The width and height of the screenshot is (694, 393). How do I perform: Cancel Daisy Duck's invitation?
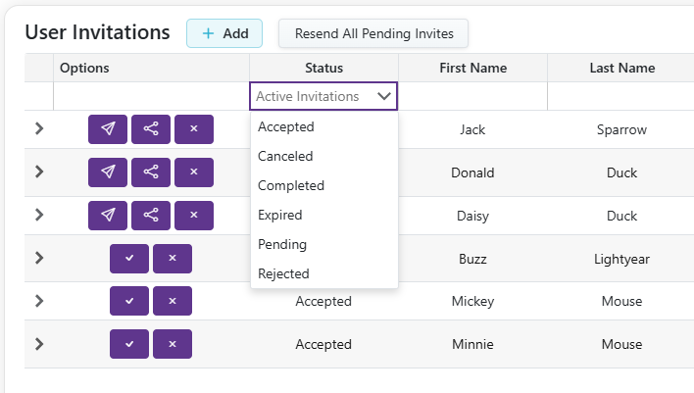click(194, 216)
